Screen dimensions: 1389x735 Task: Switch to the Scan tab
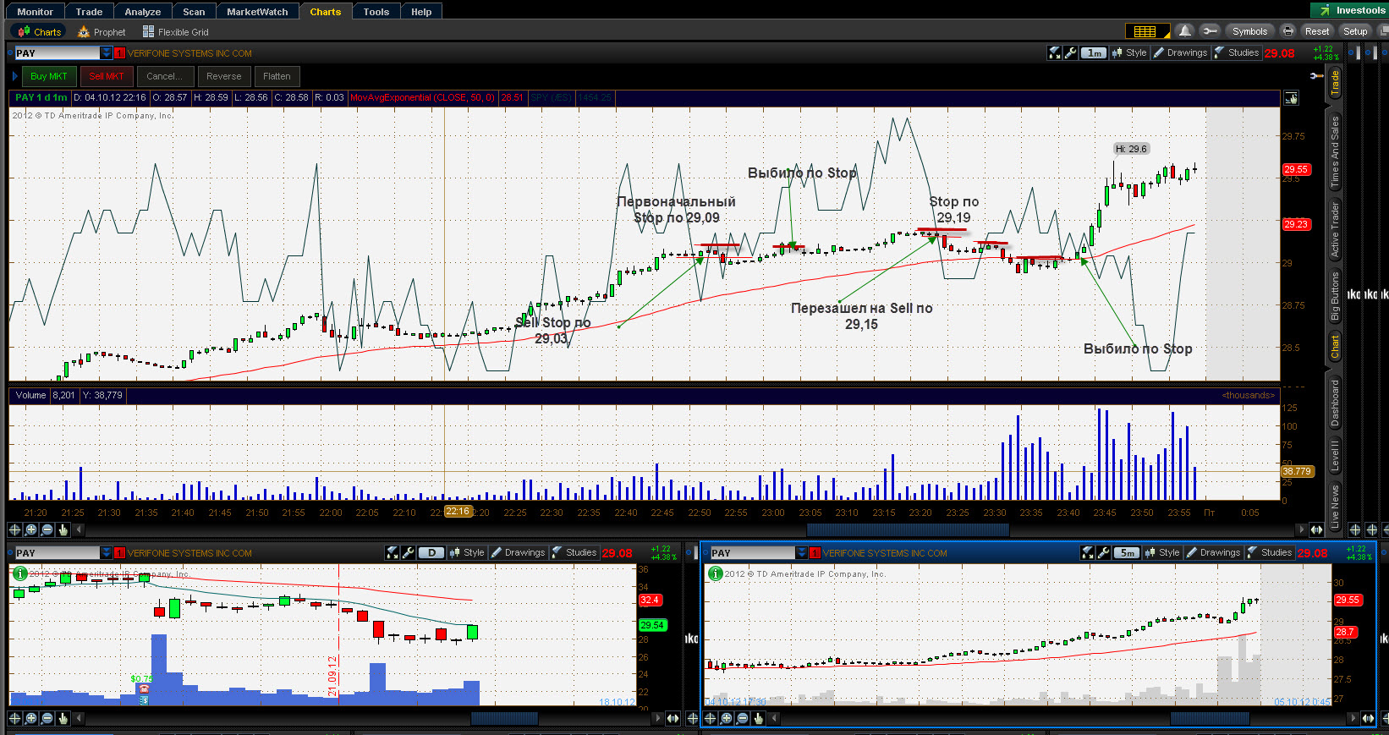tap(194, 11)
